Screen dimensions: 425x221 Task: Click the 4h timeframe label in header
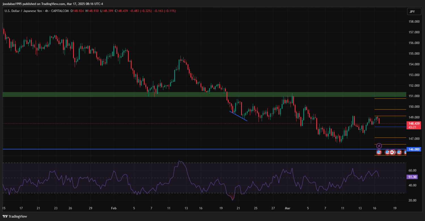(47, 11)
